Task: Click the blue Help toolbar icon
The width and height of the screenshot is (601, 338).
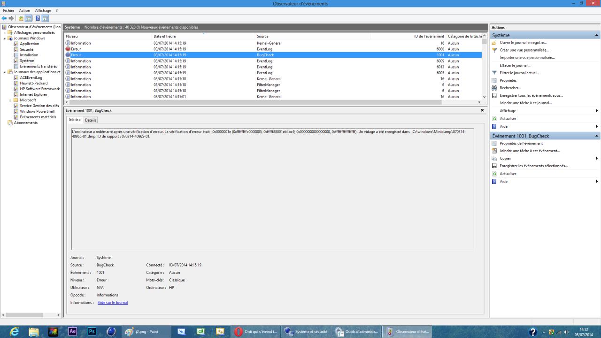Action: point(38,18)
